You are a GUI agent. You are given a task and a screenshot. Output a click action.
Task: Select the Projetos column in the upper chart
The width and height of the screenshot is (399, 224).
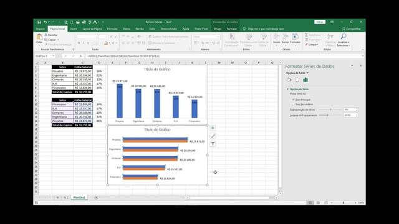pos(120,101)
